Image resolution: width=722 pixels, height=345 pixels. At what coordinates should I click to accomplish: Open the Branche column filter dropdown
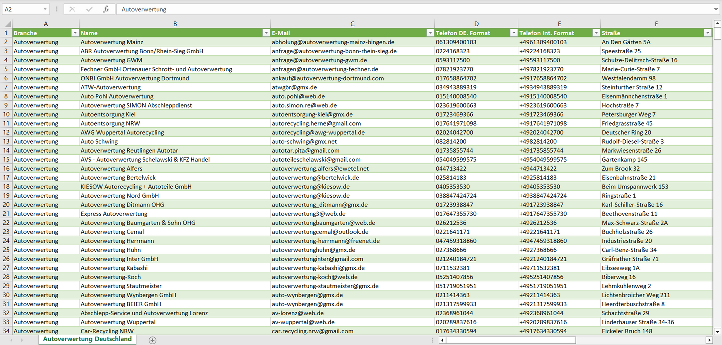tap(75, 33)
